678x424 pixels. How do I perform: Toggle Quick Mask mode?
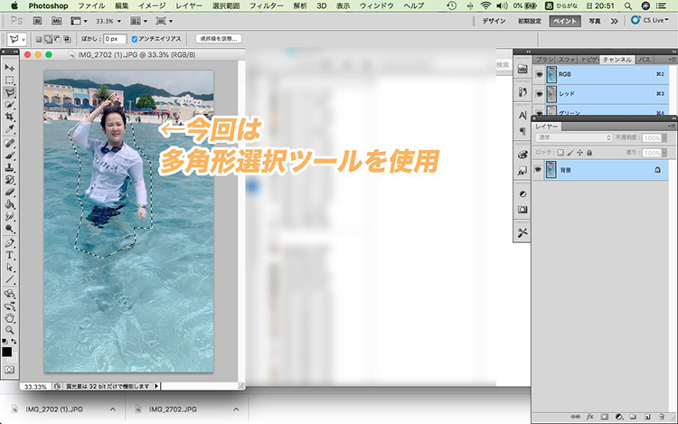9,370
